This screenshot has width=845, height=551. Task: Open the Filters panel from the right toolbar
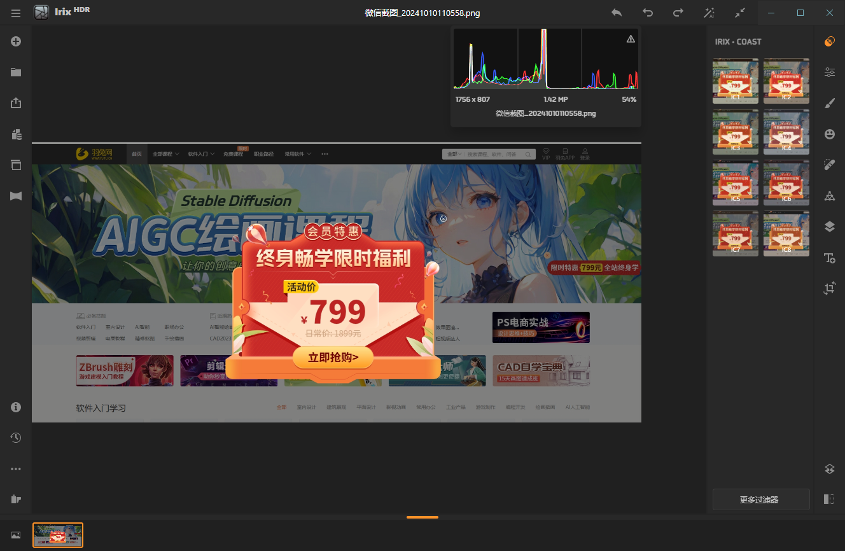829,41
